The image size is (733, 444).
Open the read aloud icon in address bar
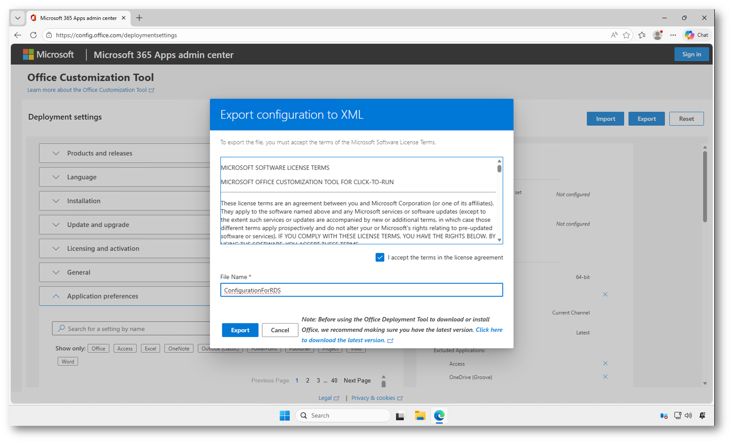pyautogui.click(x=614, y=35)
